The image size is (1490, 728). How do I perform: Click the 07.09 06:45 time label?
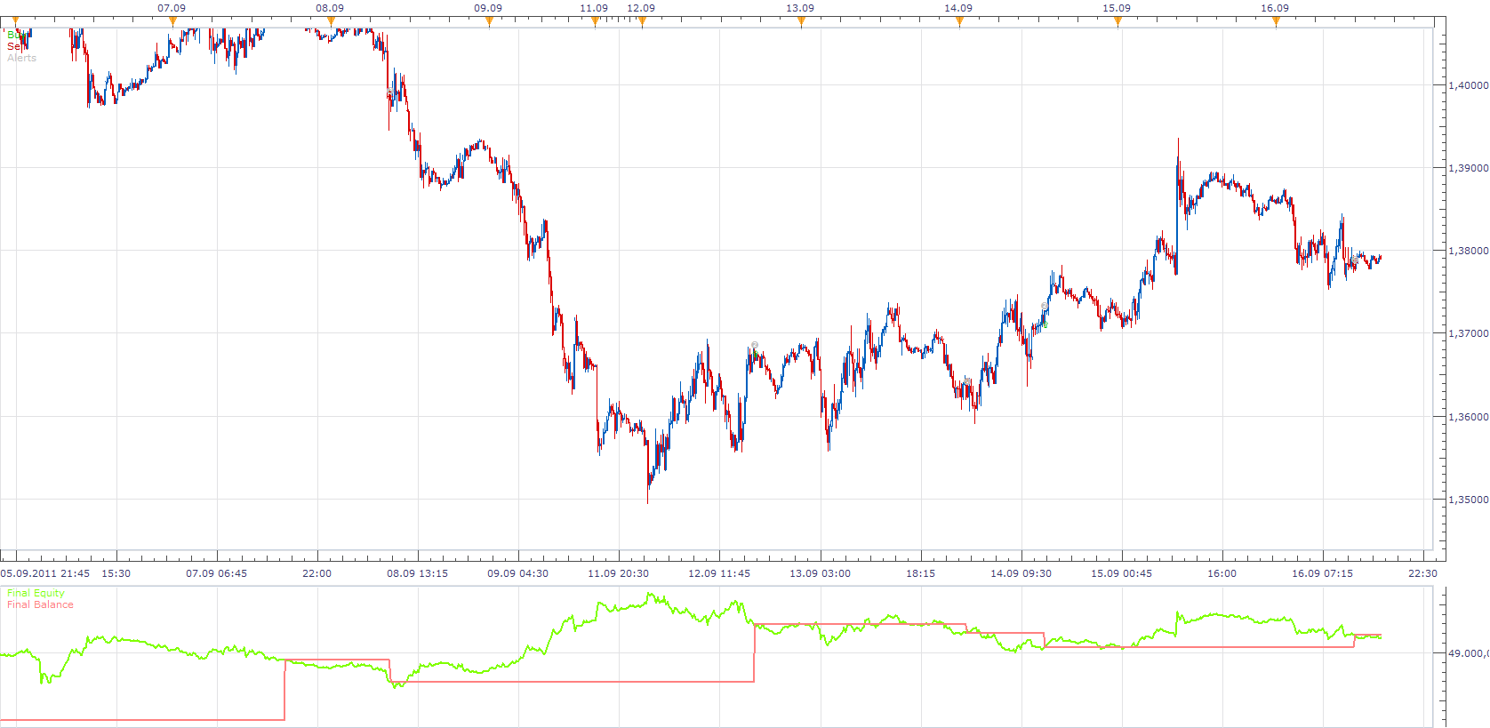coord(216,573)
